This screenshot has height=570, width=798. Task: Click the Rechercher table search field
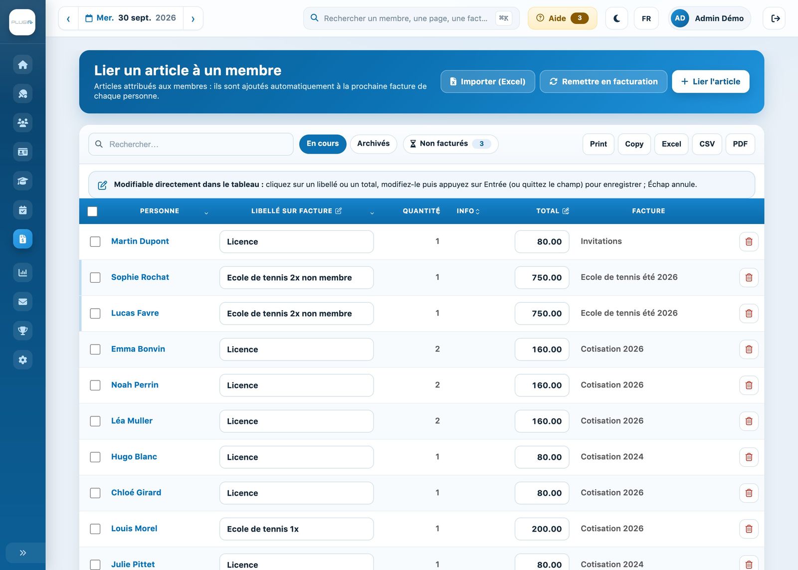191,144
